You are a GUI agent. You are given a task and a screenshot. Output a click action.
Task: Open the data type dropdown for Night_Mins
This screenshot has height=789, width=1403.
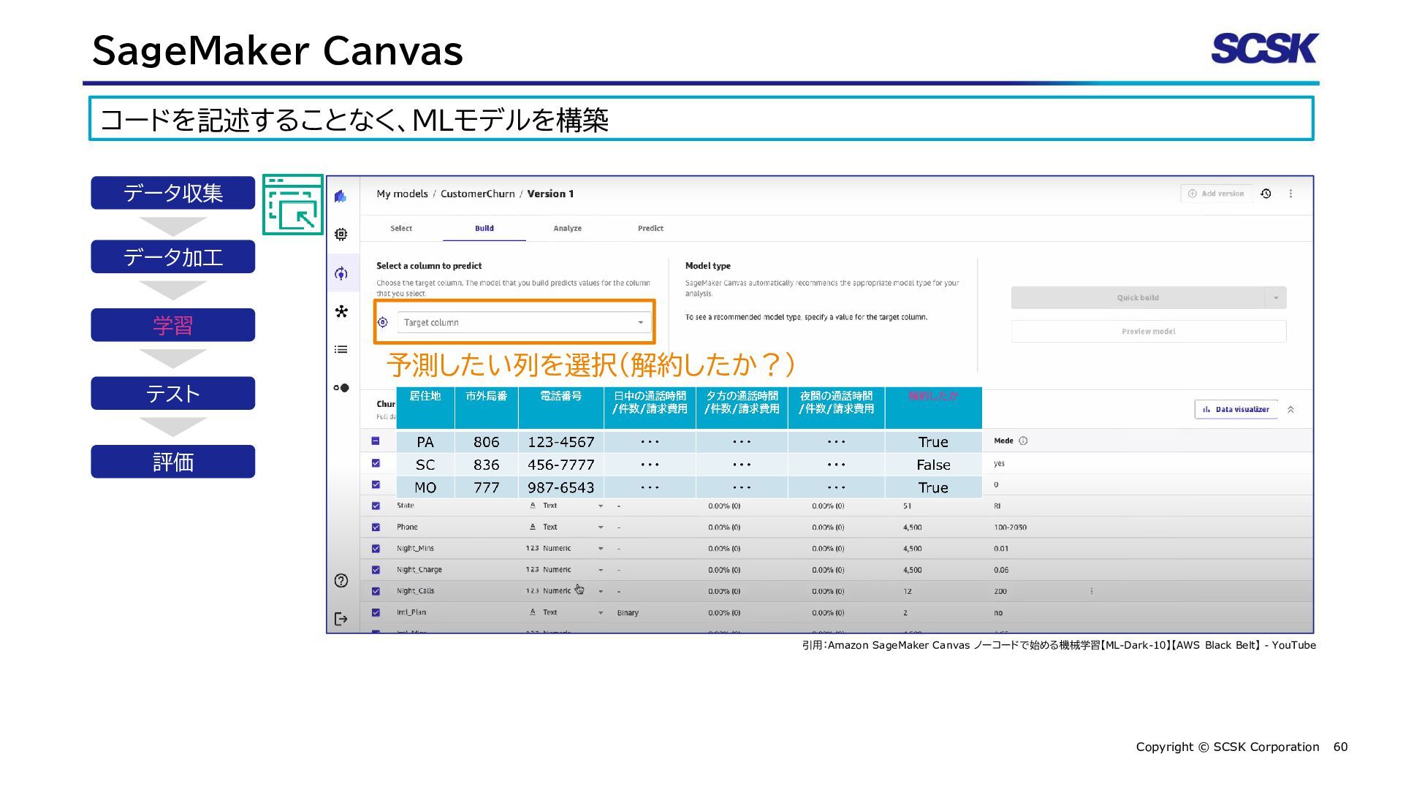(601, 549)
